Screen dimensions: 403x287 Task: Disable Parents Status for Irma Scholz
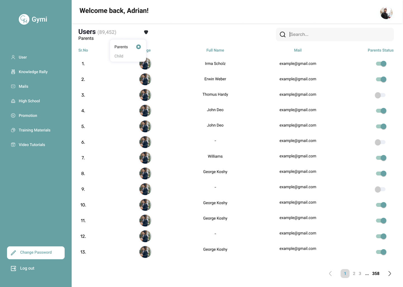380,64
